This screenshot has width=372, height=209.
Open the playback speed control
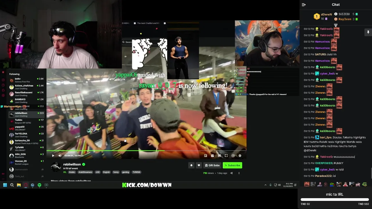[233, 156]
